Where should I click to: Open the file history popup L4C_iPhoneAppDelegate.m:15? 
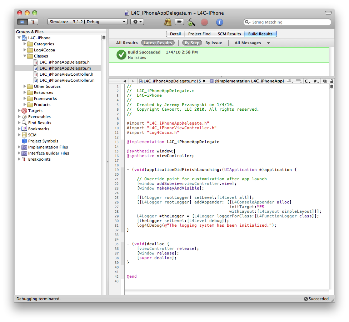click(172, 81)
